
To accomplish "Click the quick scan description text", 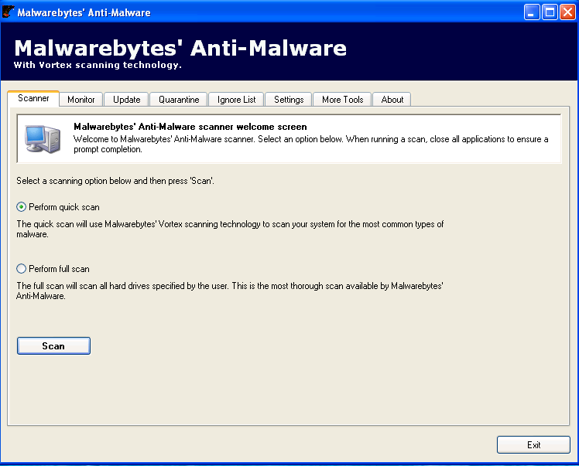I will 230,229.
